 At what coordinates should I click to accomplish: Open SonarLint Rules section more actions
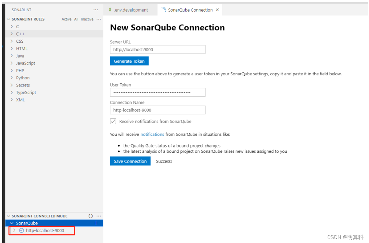99,19
